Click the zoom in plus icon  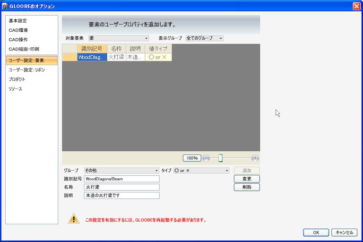pos(255,158)
